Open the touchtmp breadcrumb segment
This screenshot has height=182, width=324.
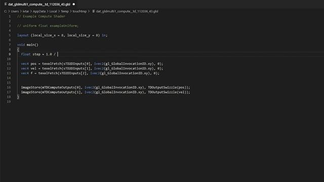79,11
